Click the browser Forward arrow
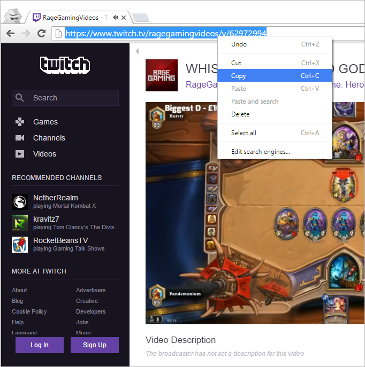 pos(26,34)
